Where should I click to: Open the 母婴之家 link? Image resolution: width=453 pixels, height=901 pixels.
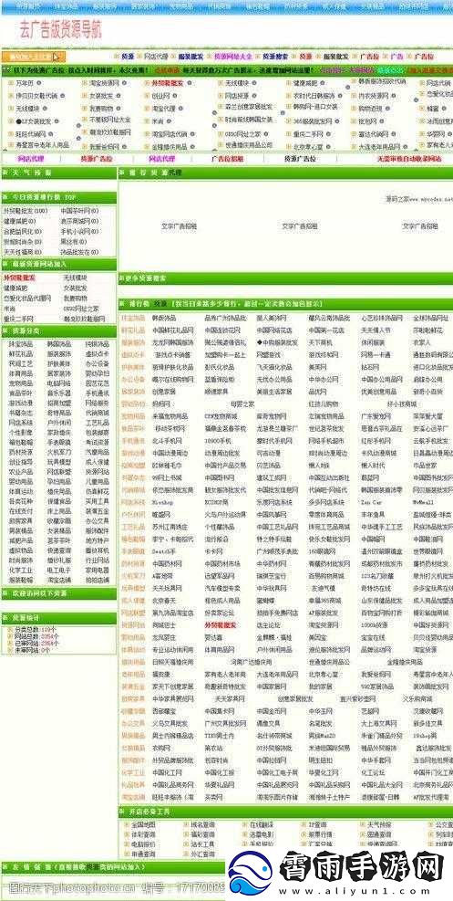[x=242, y=404]
